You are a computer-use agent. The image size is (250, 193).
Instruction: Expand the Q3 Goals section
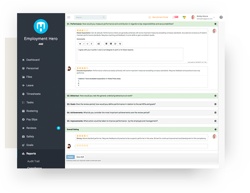pyautogui.click(x=216, y=104)
